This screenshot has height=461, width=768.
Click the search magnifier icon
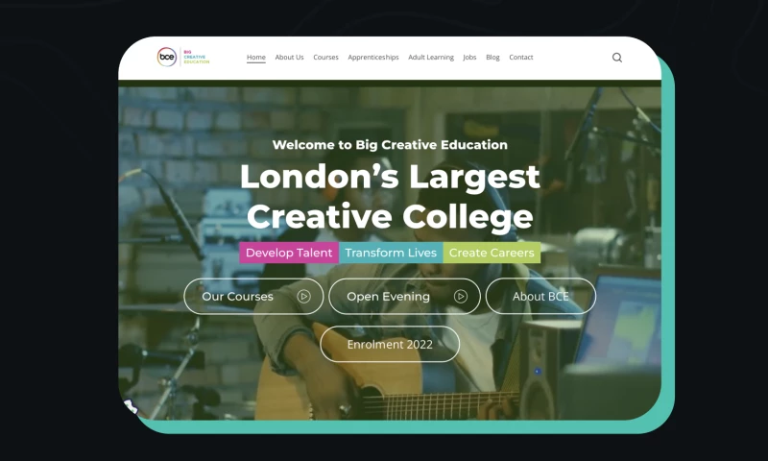pyautogui.click(x=617, y=58)
